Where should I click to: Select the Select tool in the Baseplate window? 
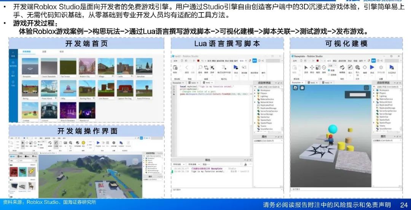click(306, 67)
